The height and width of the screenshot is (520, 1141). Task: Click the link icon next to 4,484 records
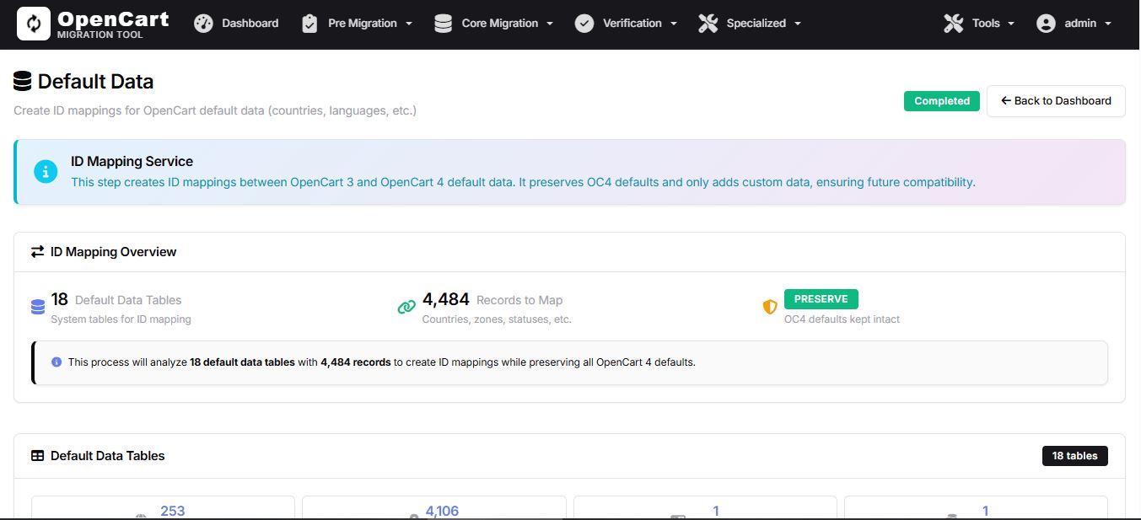click(x=406, y=308)
